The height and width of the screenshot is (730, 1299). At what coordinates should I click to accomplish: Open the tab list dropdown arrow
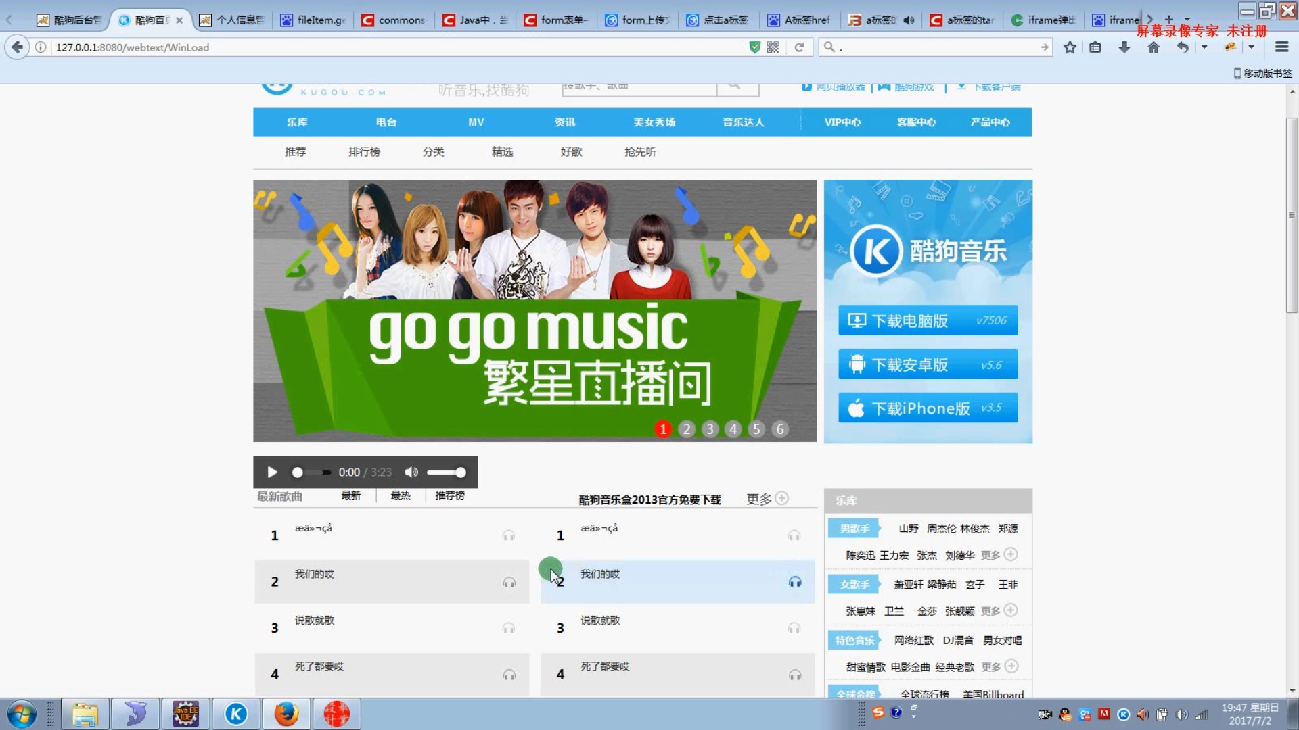[x=1187, y=19]
